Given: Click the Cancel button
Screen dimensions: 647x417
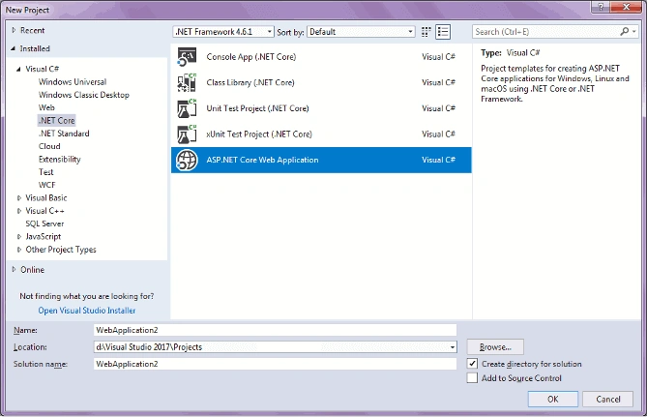Looking at the screenshot, I should click(607, 399).
